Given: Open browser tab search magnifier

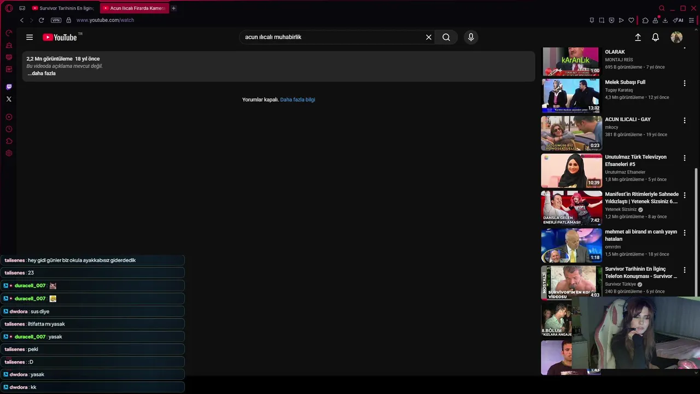Looking at the screenshot, I should tap(662, 8).
